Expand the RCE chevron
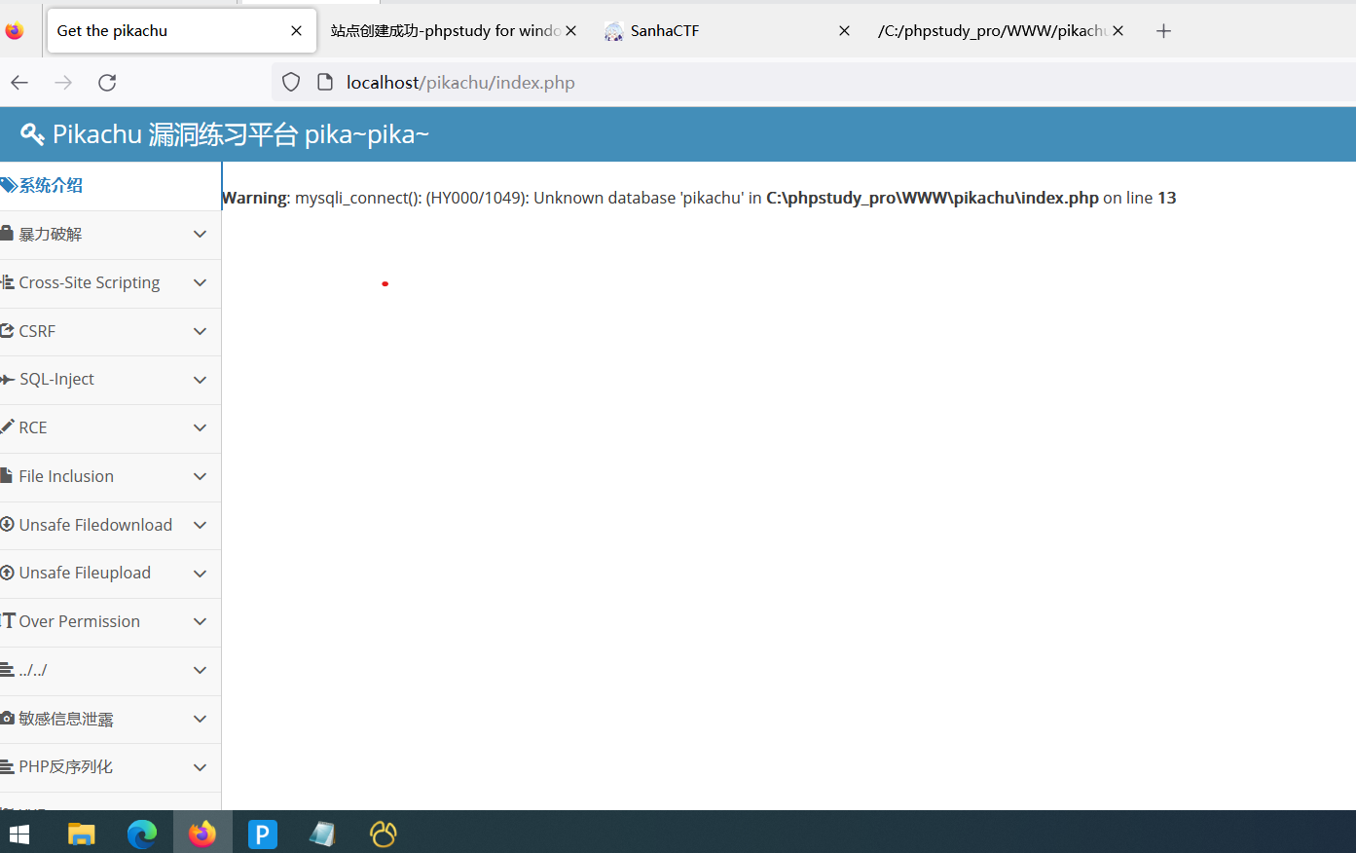1356x853 pixels. tap(200, 427)
